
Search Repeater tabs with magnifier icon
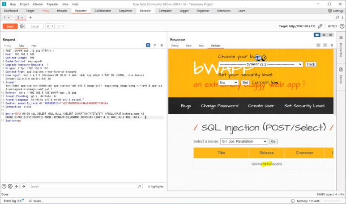337,17
